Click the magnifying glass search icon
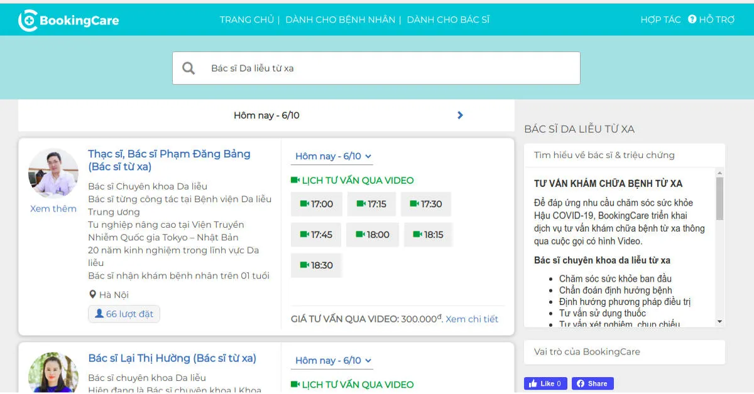 tap(188, 67)
